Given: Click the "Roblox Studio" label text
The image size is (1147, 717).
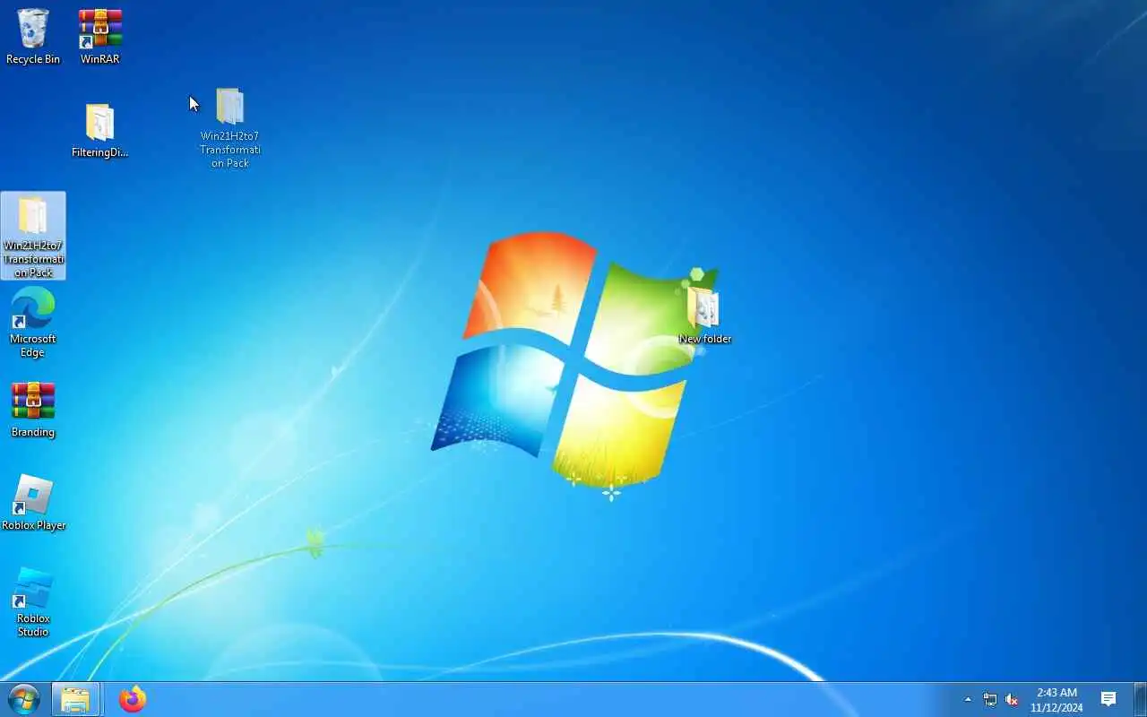Looking at the screenshot, I should [x=33, y=625].
